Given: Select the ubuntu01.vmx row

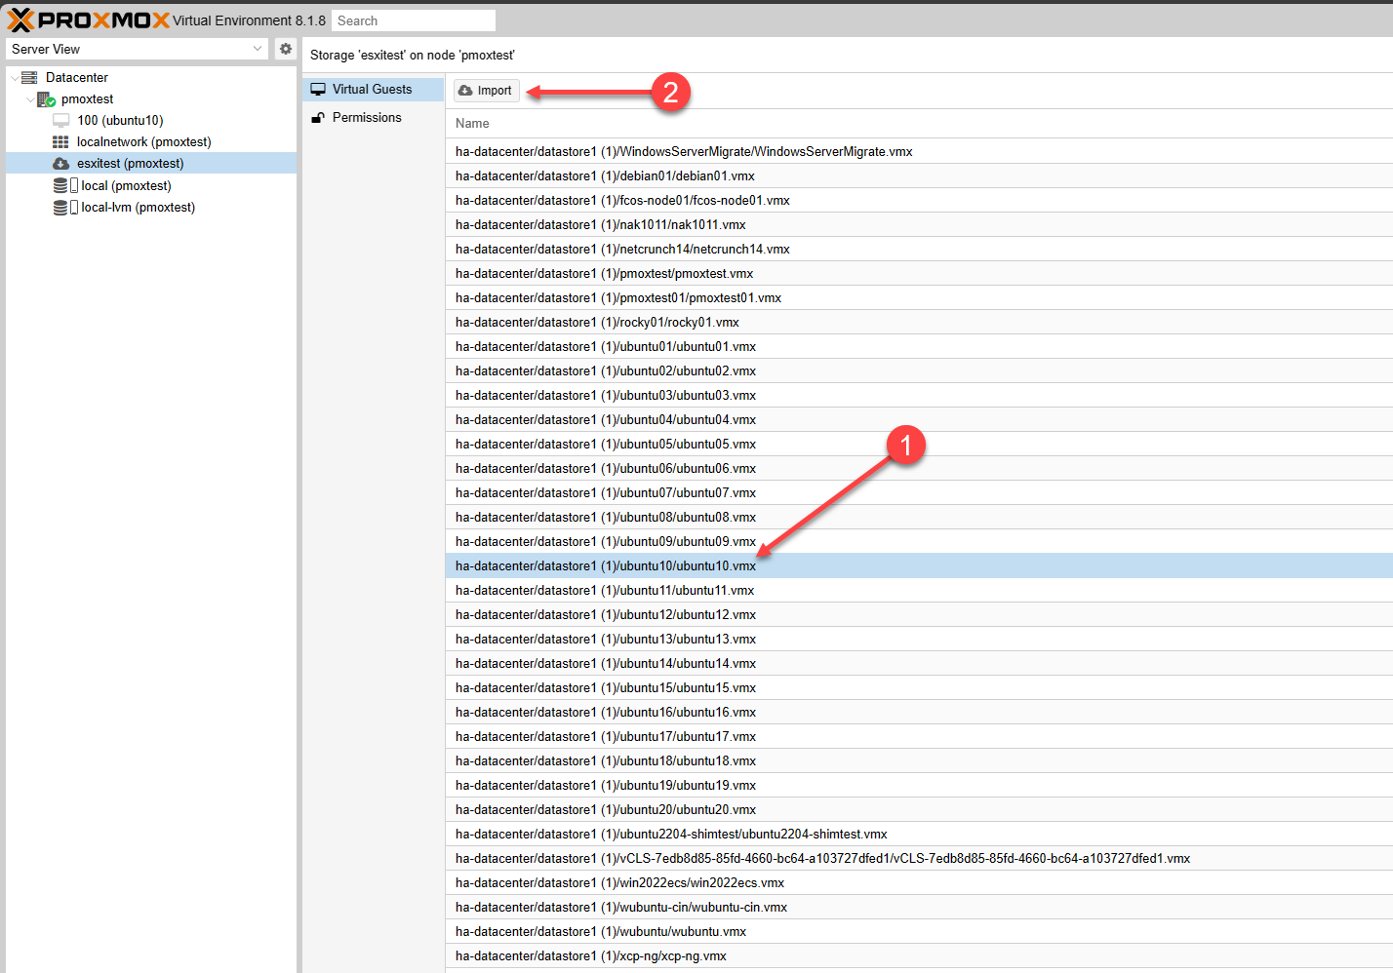Looking at the screenshot, I should coord(919,346).
